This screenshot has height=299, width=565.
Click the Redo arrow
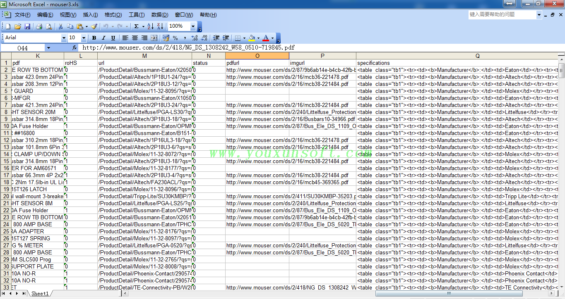[120, 26]
